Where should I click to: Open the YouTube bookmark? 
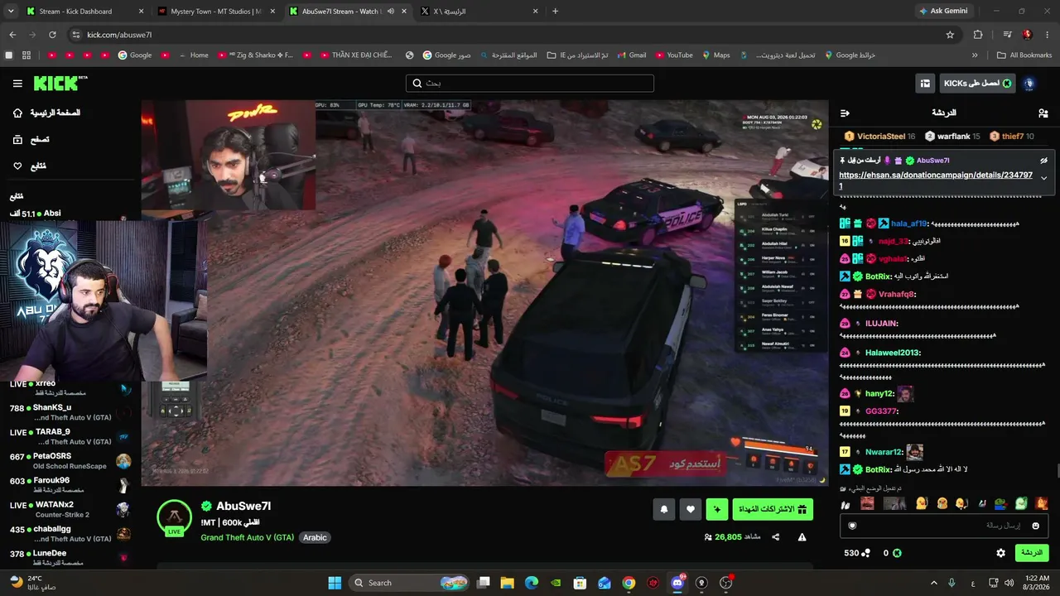(673, 55)
